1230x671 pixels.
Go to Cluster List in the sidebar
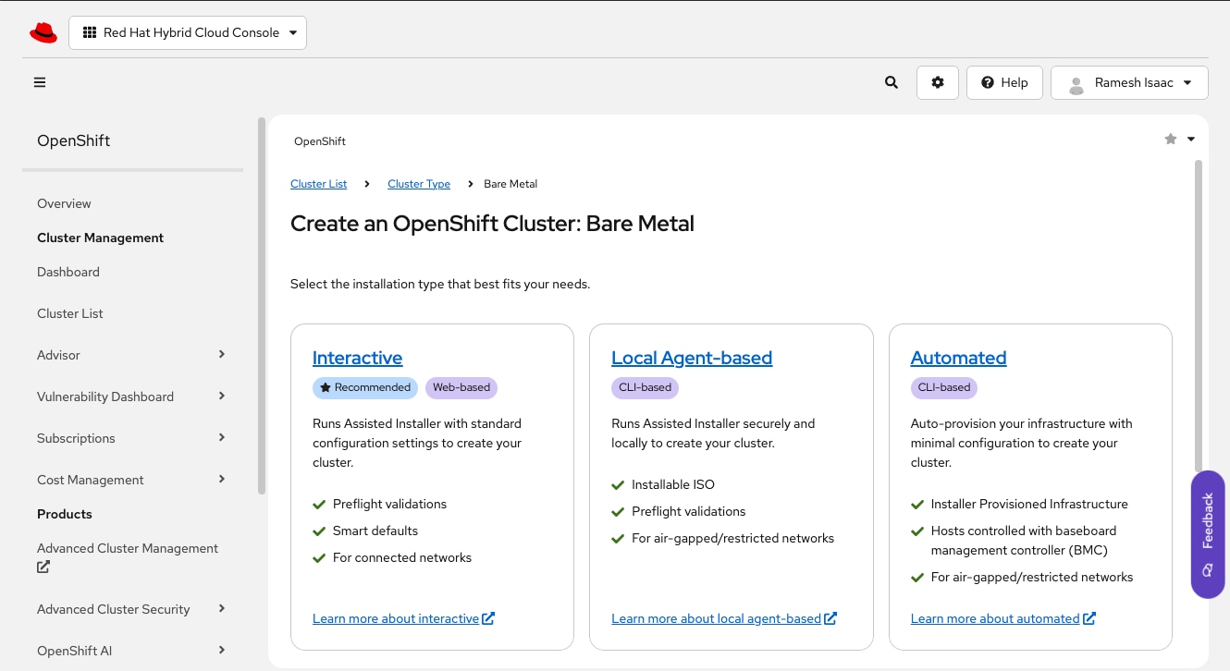[70, 313]
